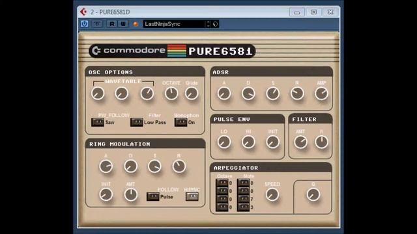The width and height of the screenshot is (417, 234).
Task: Toggle the FOLLOW switch set to Pulse
Action: pos(153,196)
